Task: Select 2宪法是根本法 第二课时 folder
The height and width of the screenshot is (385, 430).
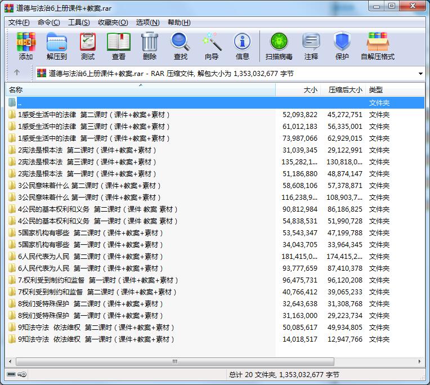Action: click(x=87, y=150)
